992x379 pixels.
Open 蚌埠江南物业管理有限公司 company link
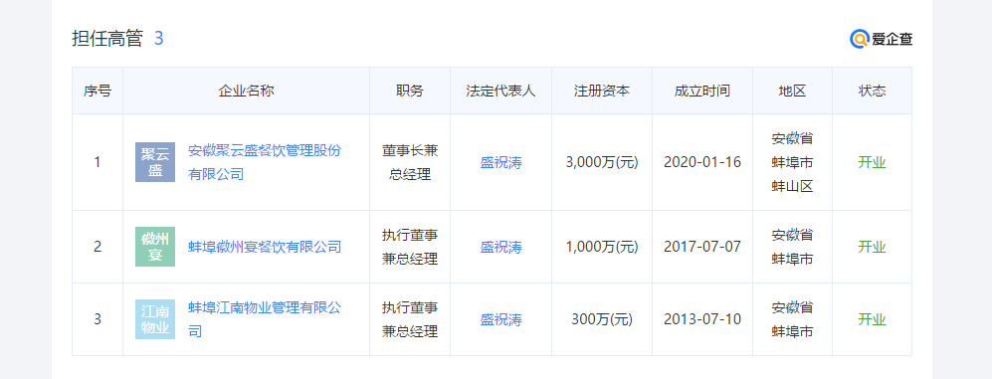pyautogui.click(x=265, y=319)
